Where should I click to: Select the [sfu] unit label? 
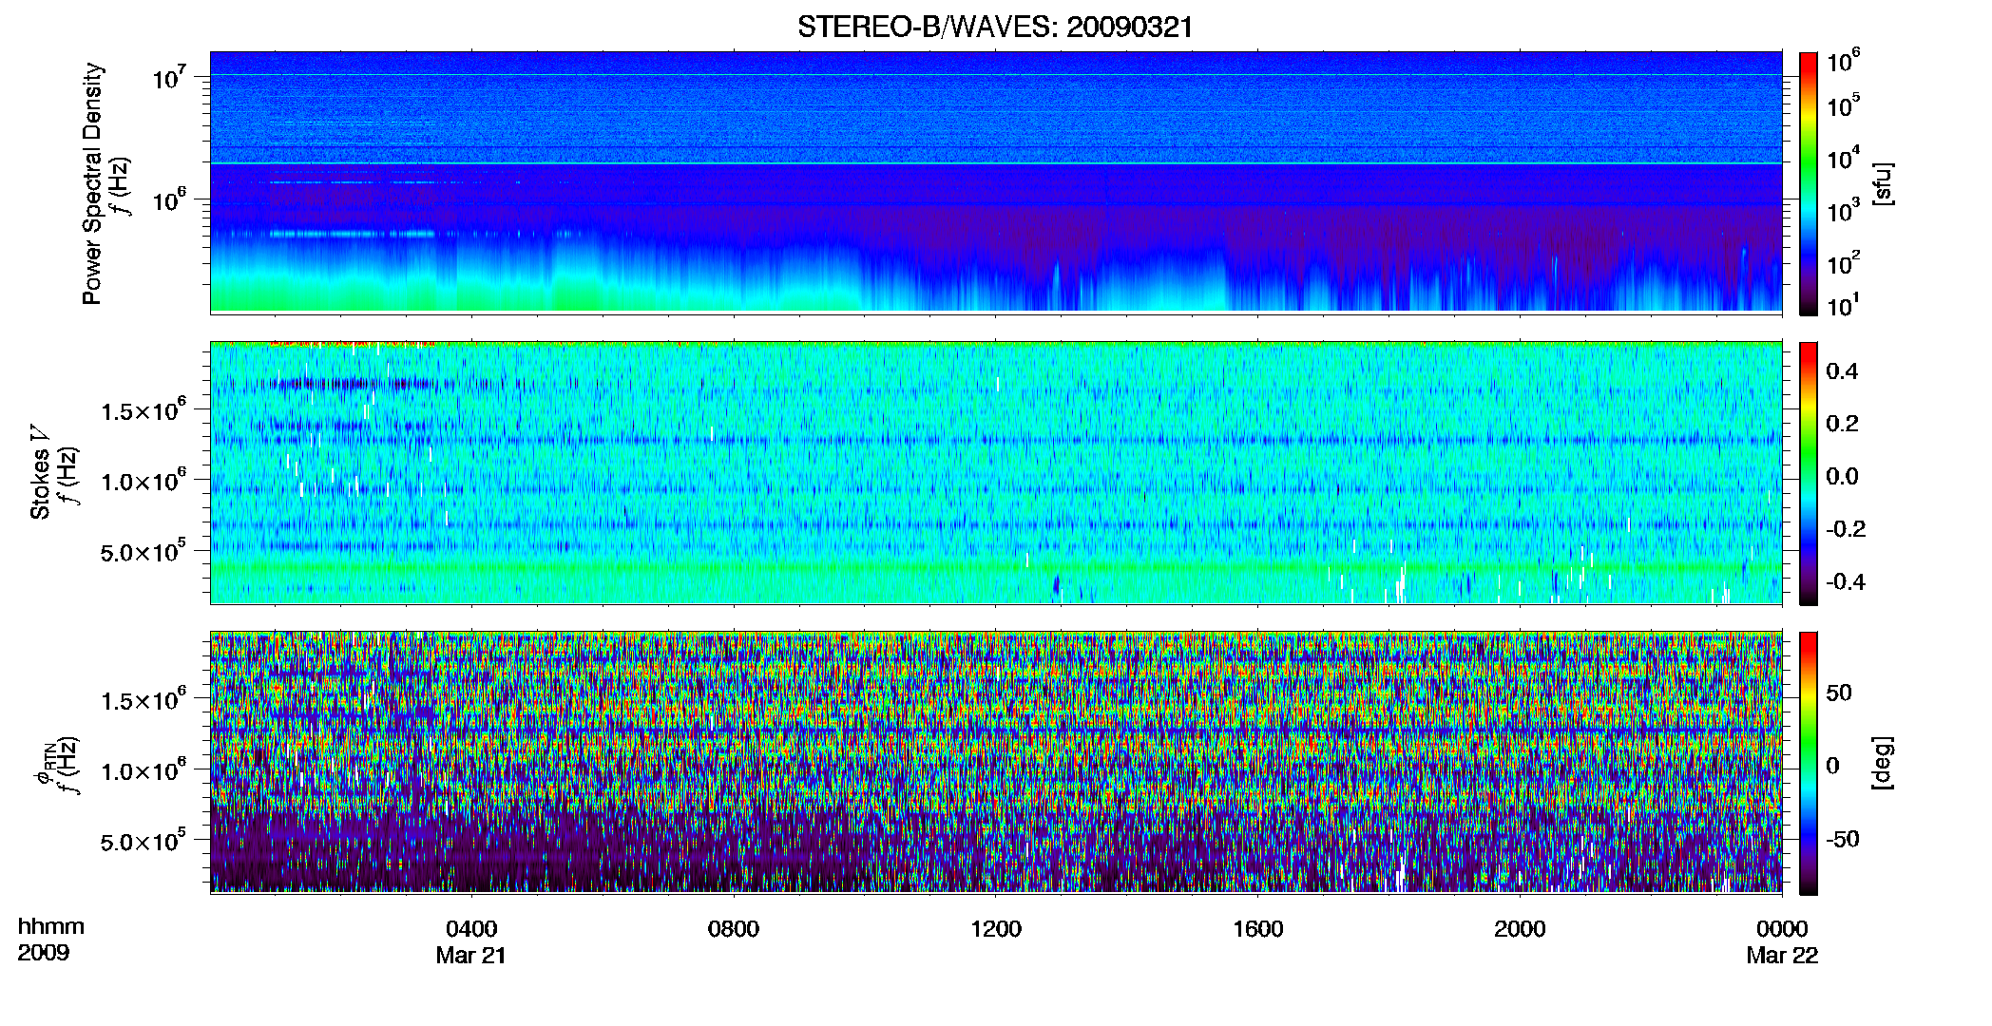(1883, 184)
